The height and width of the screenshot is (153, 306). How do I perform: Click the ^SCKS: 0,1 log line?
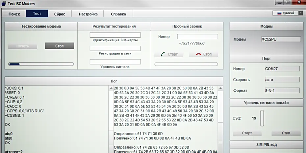click(14, 88)
